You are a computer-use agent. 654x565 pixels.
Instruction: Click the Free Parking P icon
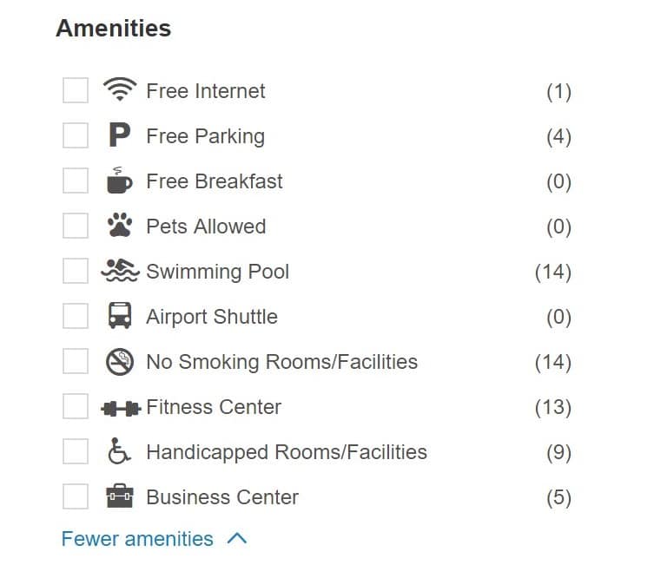[x=119, y=135]
